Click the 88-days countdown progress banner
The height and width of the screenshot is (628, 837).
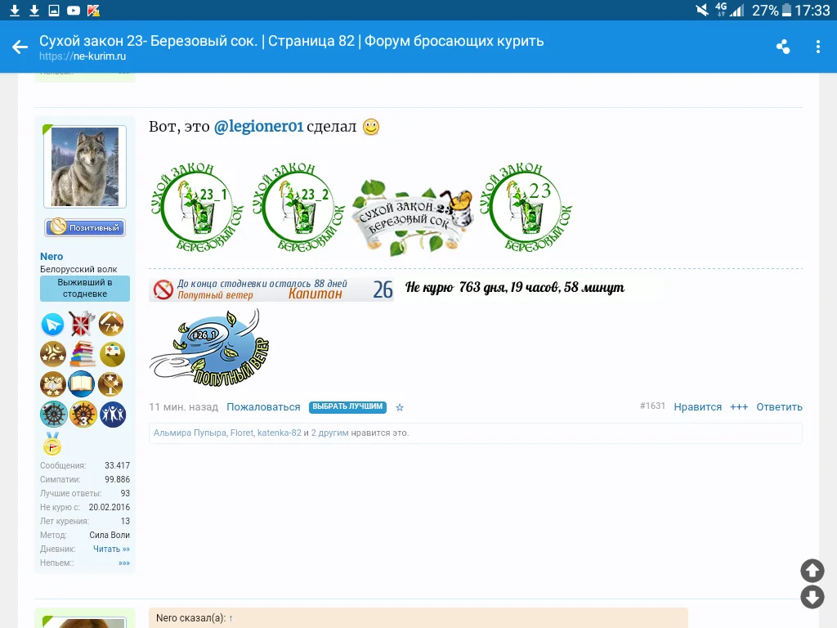270,288
